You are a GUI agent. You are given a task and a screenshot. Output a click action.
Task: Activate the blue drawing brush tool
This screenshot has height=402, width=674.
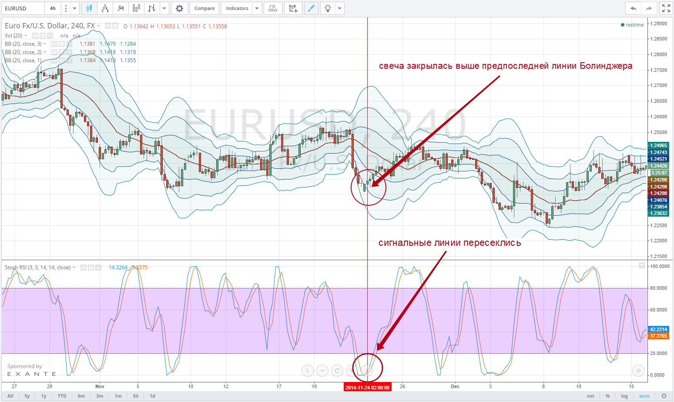coord(311,8)
